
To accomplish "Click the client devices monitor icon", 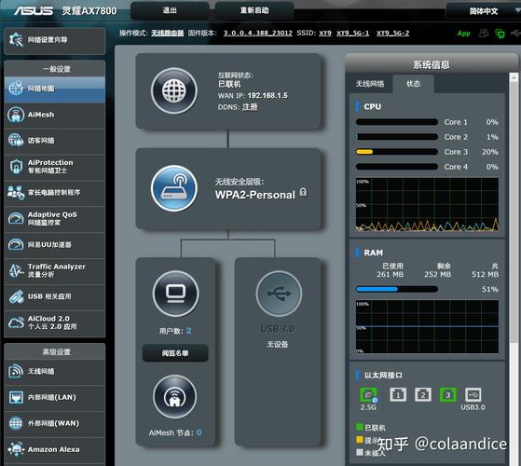I will (176, 294).
